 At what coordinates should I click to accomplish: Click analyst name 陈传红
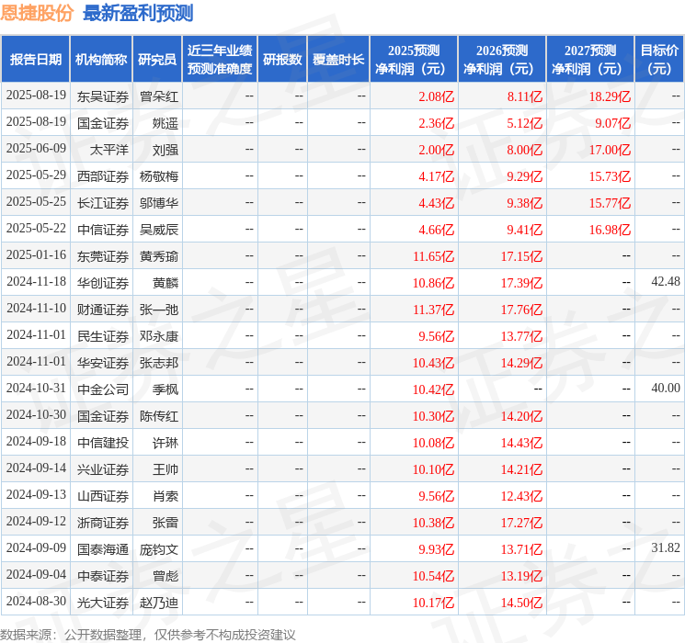(159, 416)
